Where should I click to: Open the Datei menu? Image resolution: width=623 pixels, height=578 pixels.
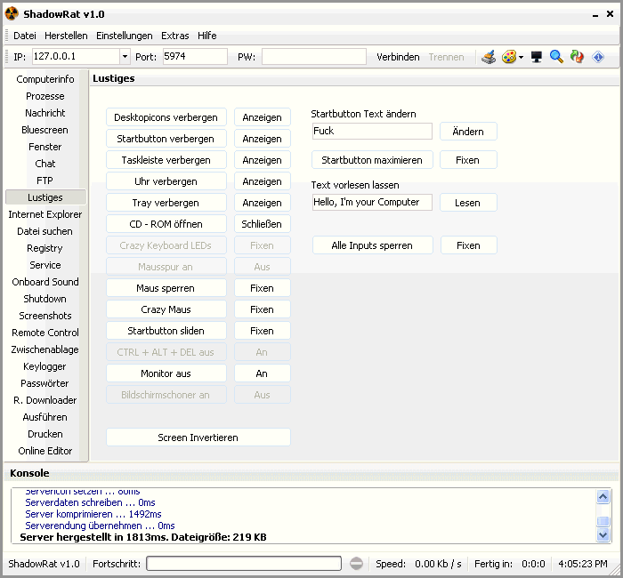click(24, 36)
